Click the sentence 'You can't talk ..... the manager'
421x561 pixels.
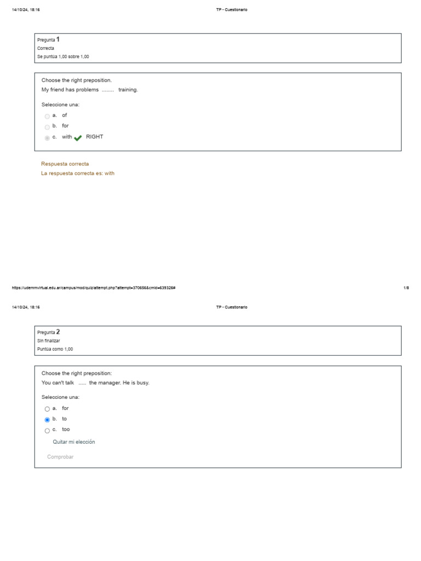[x=95, y=383]
